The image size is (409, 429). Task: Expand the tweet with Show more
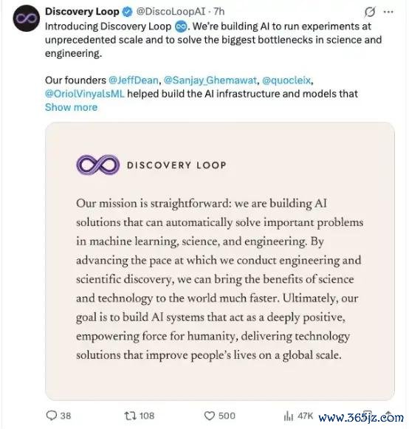pyautogui.click(x=71, y=107)
